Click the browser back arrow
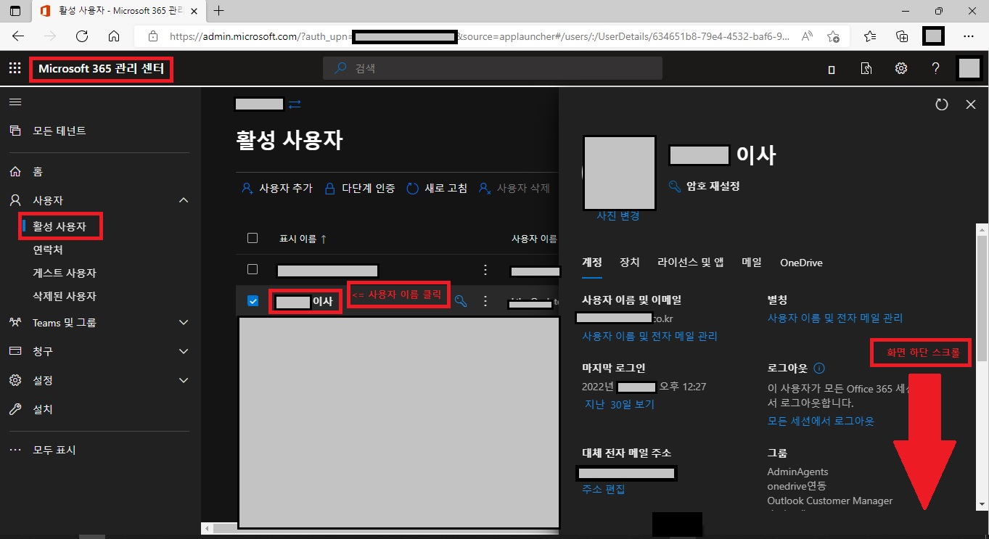The image size is (989, 539). coord(18,36)
